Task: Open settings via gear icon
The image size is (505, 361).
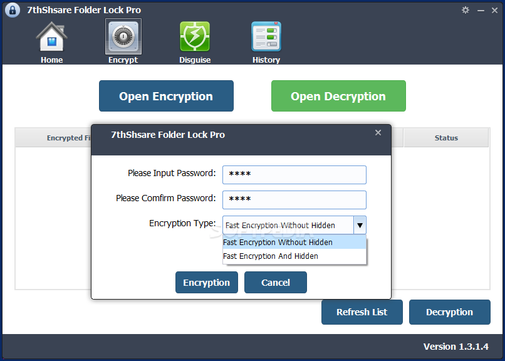Action: [x=466, y=10]
